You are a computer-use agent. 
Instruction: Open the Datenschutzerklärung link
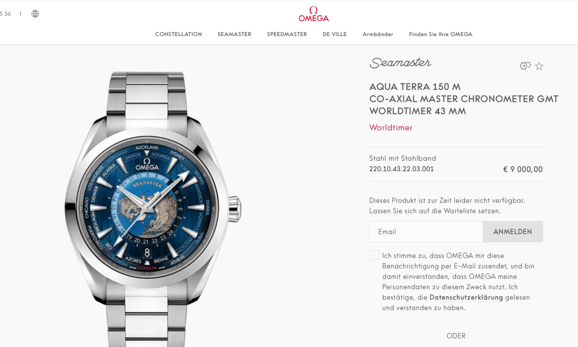466,297
